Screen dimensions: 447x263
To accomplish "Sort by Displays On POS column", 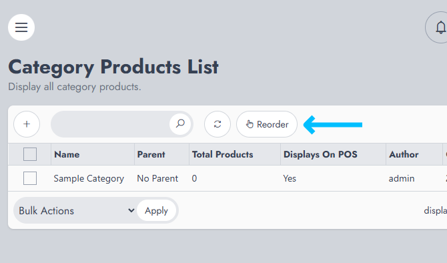I will [333, 154].
